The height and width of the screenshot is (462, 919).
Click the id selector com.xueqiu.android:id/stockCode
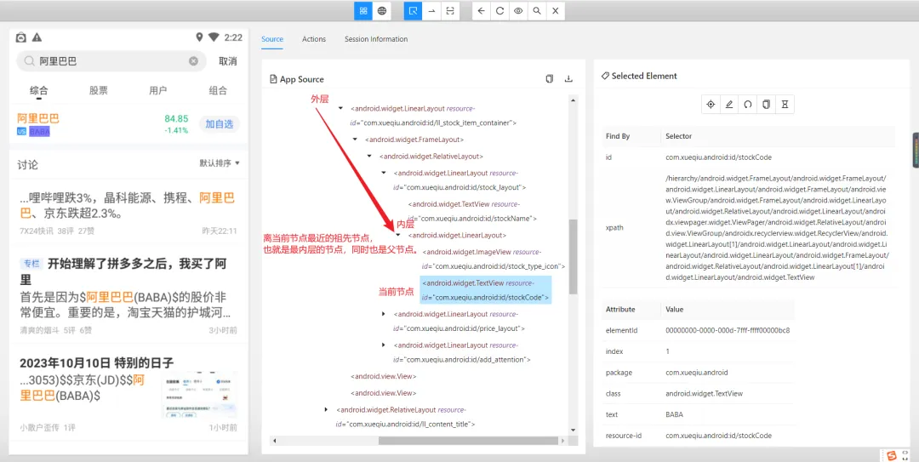tap(718, 157)
